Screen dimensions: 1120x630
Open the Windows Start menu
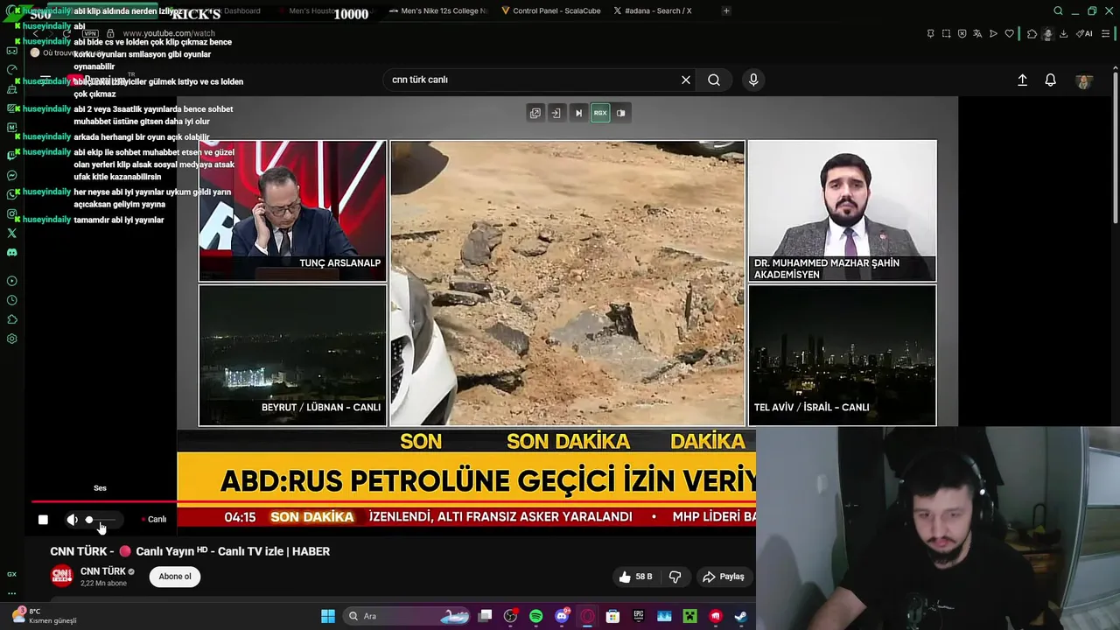pos(328,616)
